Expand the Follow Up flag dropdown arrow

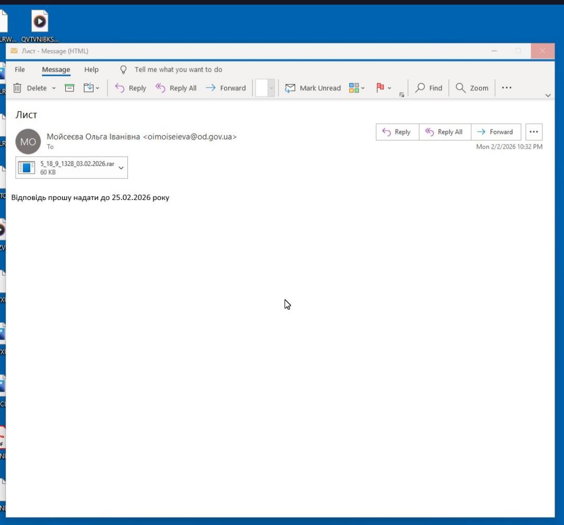point(389,88)
